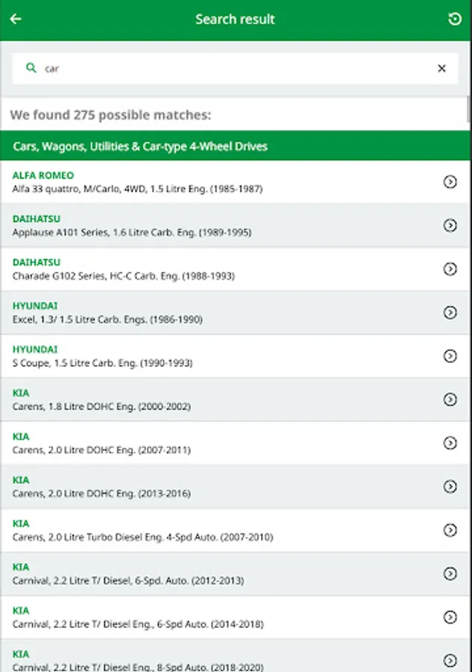Select Charade G102 Series HC-C entry

[x=124, y=276]
